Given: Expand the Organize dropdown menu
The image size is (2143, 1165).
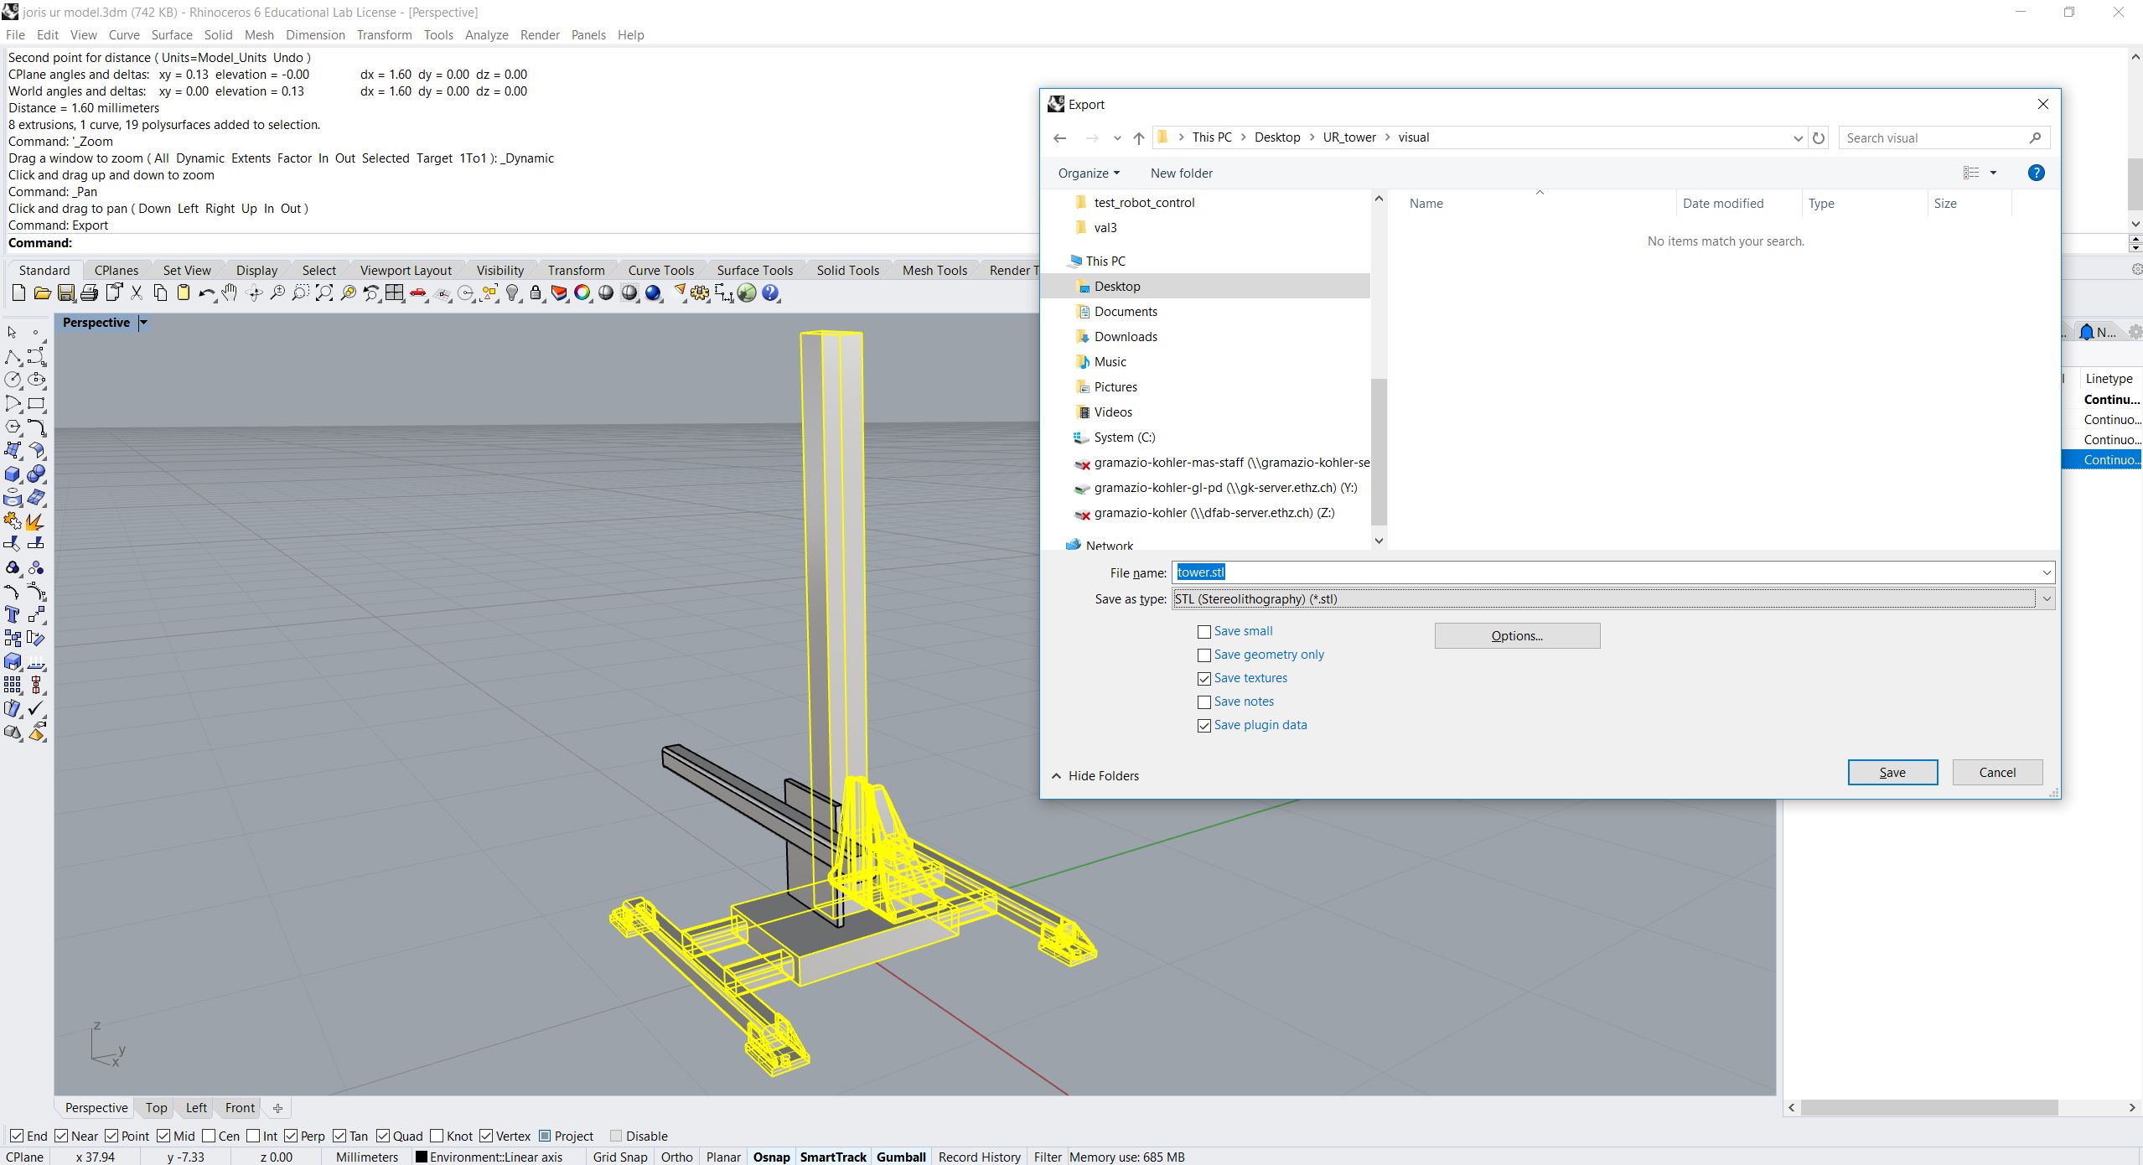Looking at the screenshot, I should [x=1088, y=173].
